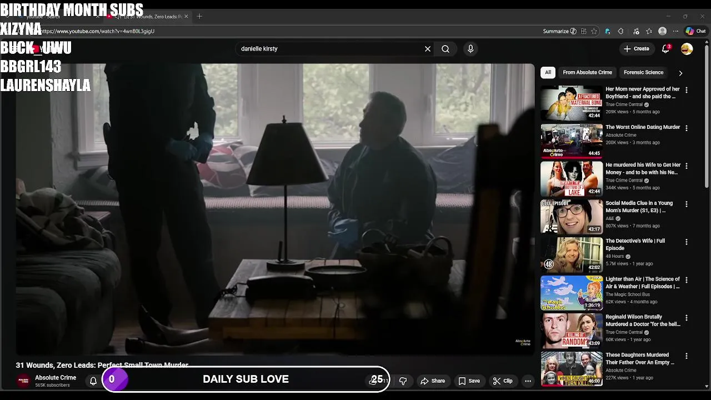Open the YouTube notifications bell
The image size is (711, 400).
tap(665, 49)
